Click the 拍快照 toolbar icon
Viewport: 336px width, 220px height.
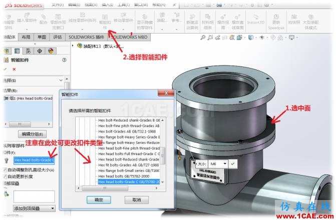[294, 19]
